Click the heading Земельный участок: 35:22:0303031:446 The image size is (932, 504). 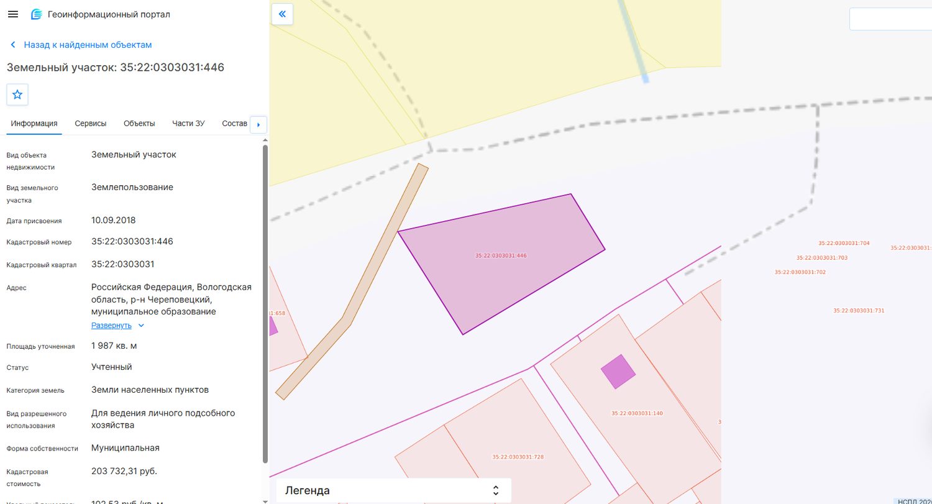tap(116, 67)
